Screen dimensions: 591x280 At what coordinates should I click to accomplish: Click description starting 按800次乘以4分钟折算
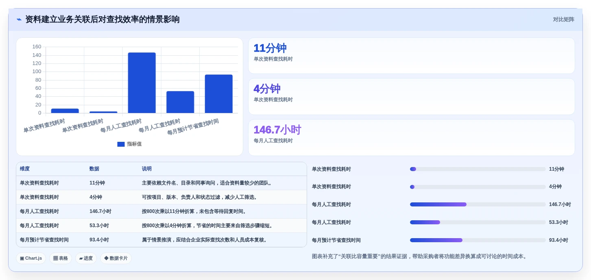tap(208, 226)
